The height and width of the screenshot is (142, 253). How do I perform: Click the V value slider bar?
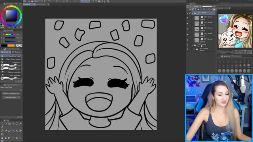click(10, 41)
